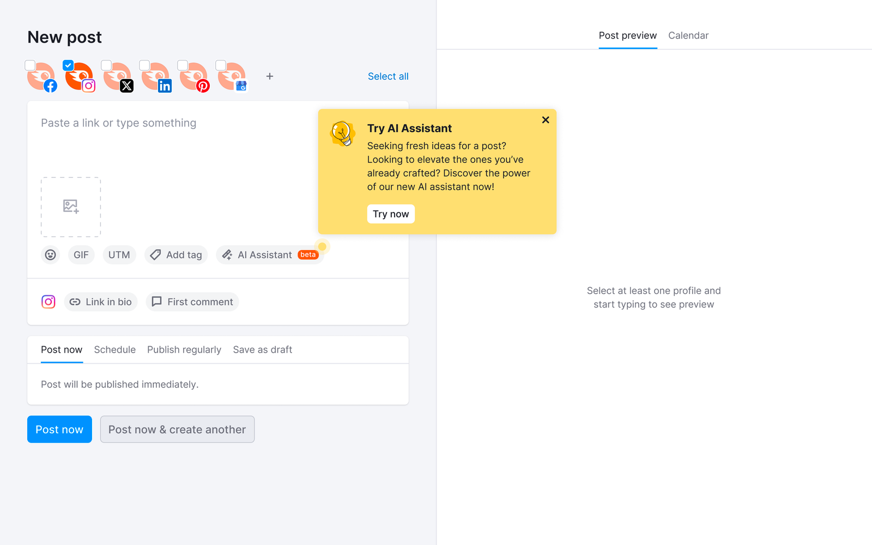
Task: Close the Try AI Assistant popup
Action: (546, 120)
